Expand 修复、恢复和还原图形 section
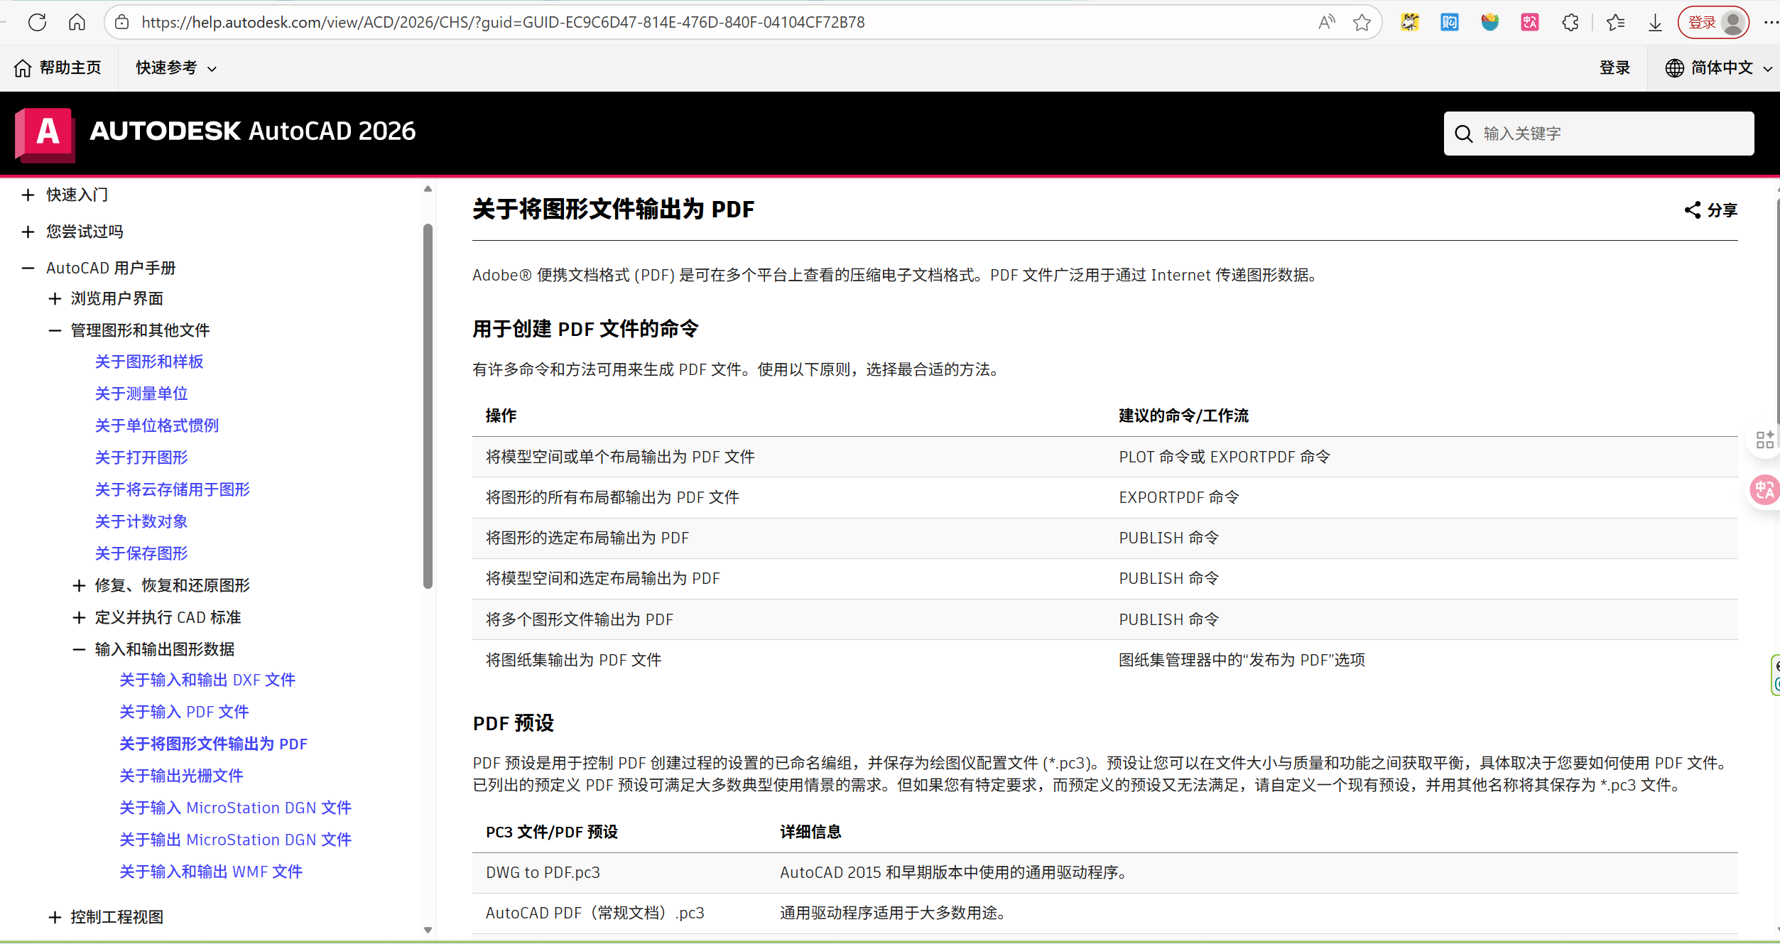This screenshot has width=1780, height=944. (x=79, y=585)
